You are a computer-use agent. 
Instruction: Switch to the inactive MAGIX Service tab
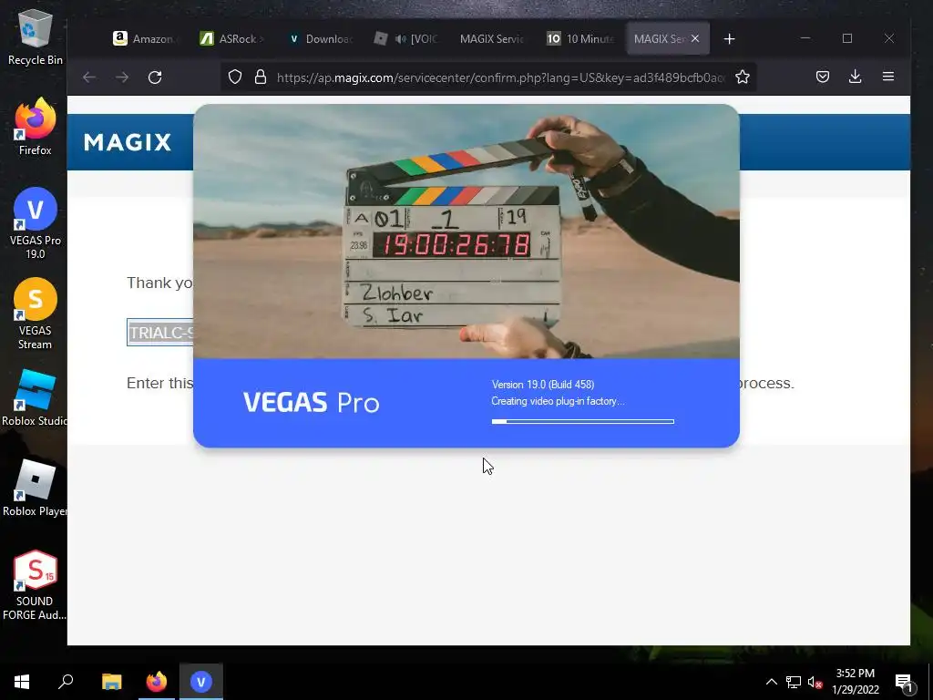coord(491,38)
